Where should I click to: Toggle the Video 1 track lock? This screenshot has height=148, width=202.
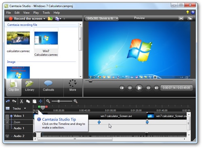click(x=7, y=122)
